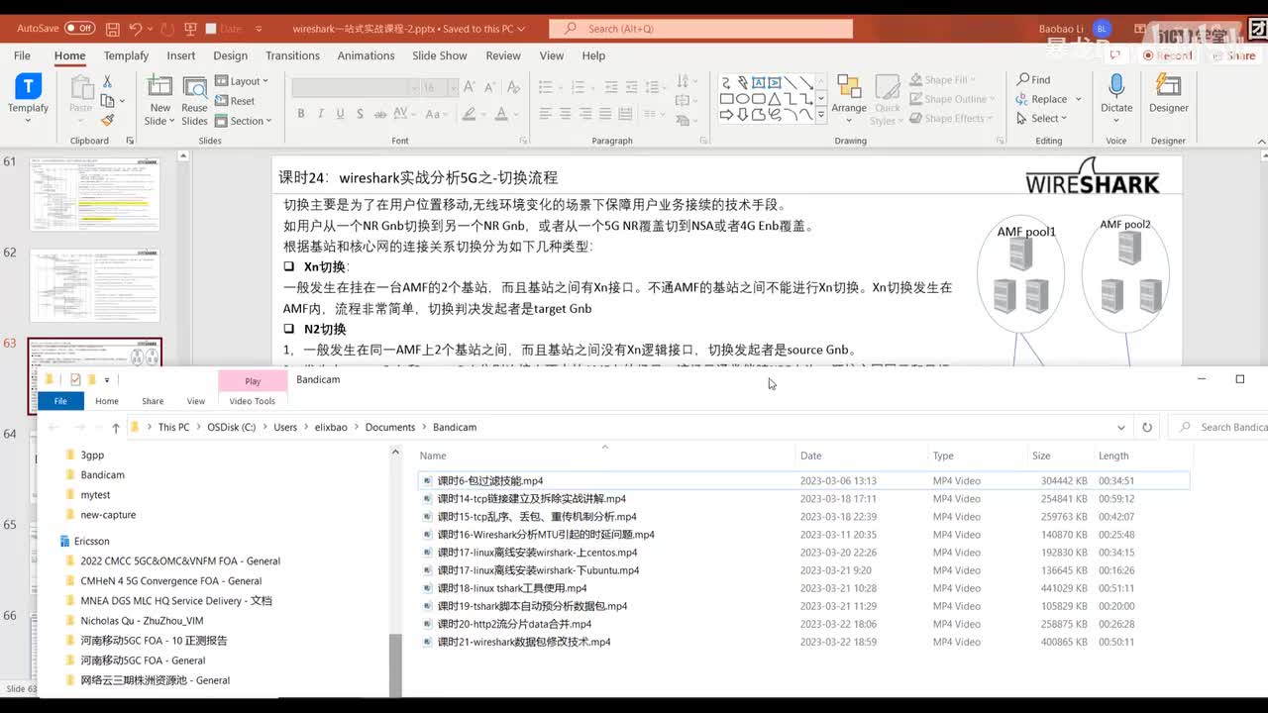
Task: Switch to the Animations ribbon tab
Action: [x=366, y=55]
